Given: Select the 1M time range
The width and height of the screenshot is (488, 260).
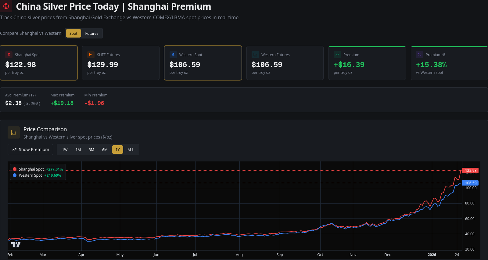Looking at the screenshot, I should 78,150.
